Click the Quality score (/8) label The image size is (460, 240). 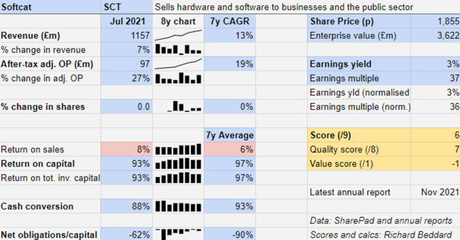point(344,149)
